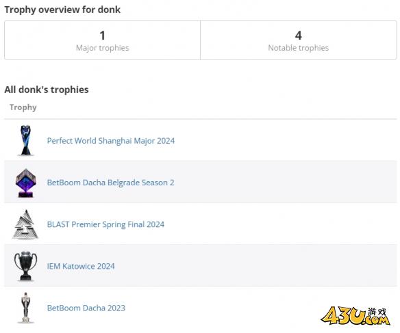Click the 'All donk's trophies' heading
The width and height of the screenshot is (400, 333).
pyautogui.click(x=47, y=90)
